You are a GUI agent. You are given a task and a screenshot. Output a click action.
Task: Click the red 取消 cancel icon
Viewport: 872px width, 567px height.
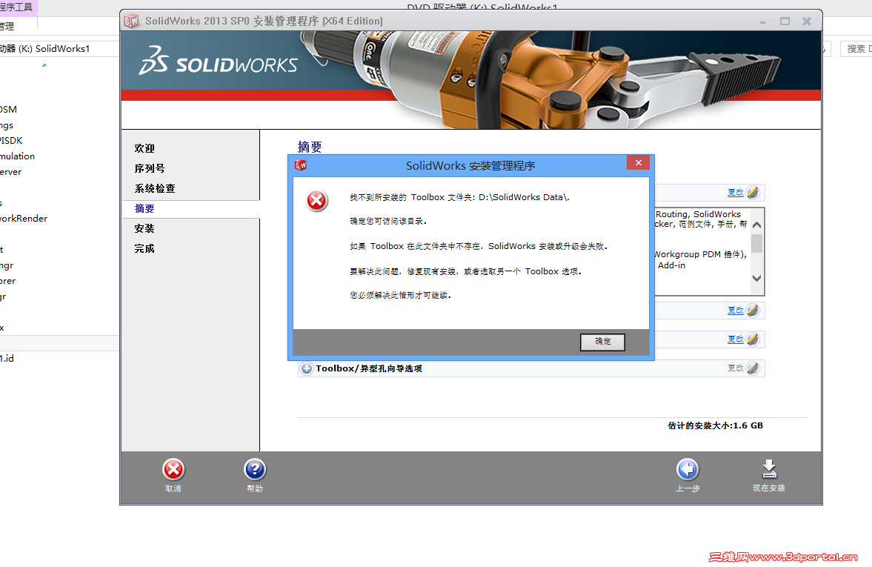click(173, 470)
